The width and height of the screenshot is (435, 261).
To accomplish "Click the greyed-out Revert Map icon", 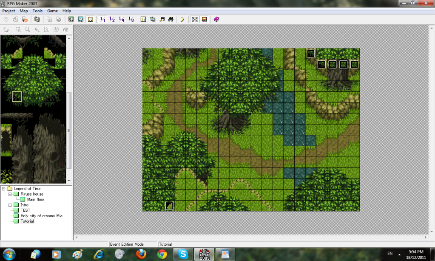I will 59,19.
